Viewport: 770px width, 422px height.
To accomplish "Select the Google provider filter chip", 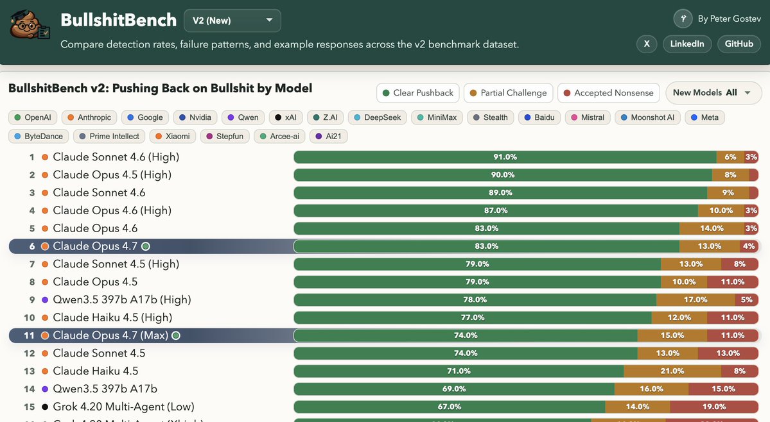I will coord(144,117).
